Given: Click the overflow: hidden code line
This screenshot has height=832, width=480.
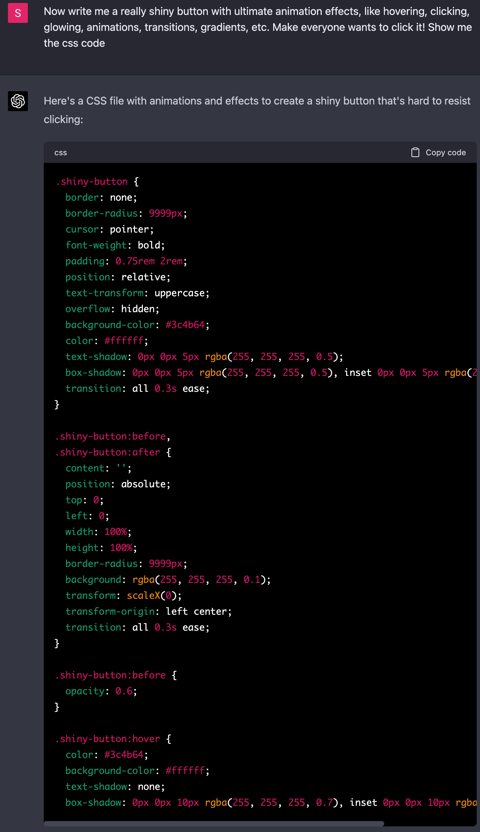Looking at the screenshot, I should pyautogui.click(x=112, y=309).
